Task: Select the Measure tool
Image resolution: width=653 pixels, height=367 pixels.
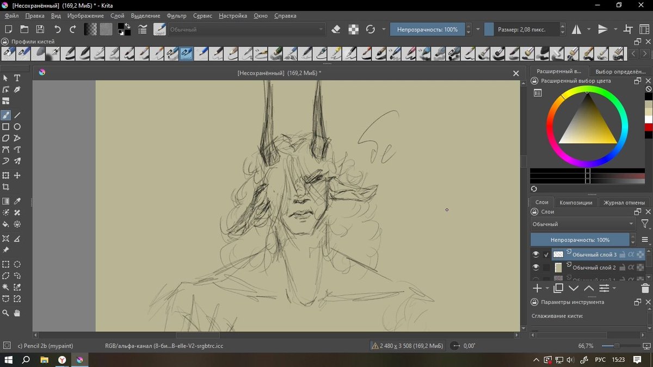Action: [x=17, y=238]
